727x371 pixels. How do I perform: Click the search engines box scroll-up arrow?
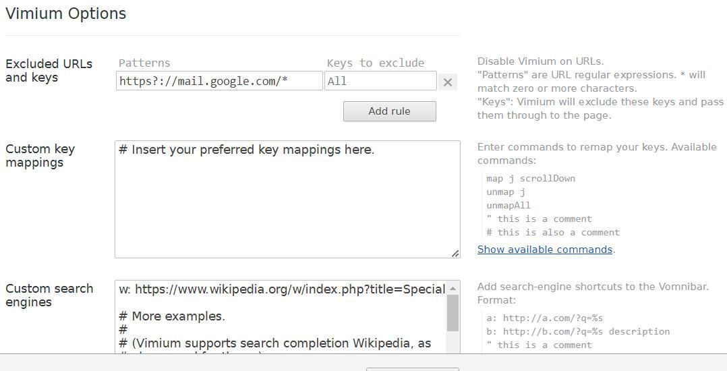(x=453, y=289)
